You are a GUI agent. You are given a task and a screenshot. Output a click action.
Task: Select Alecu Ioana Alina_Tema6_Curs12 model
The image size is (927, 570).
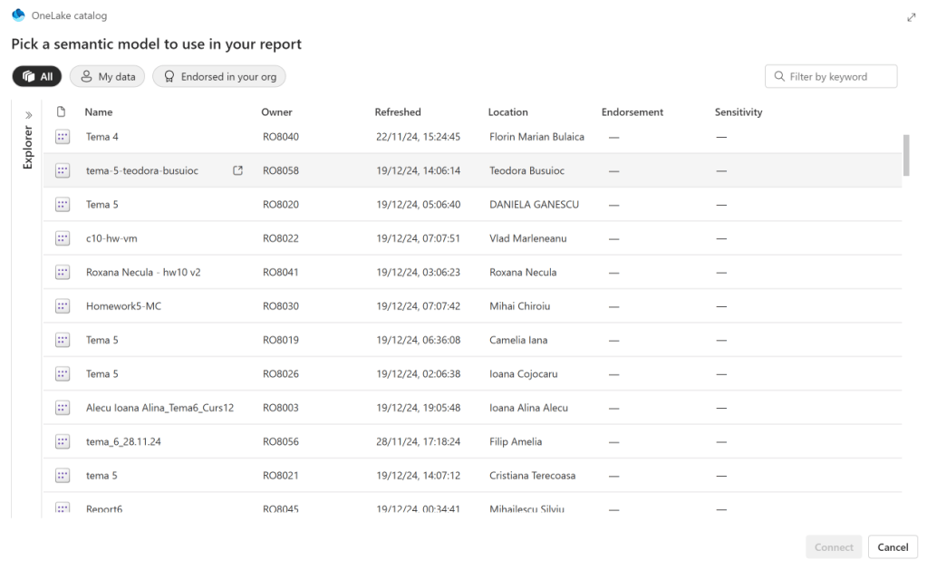(x=159, y=408)
